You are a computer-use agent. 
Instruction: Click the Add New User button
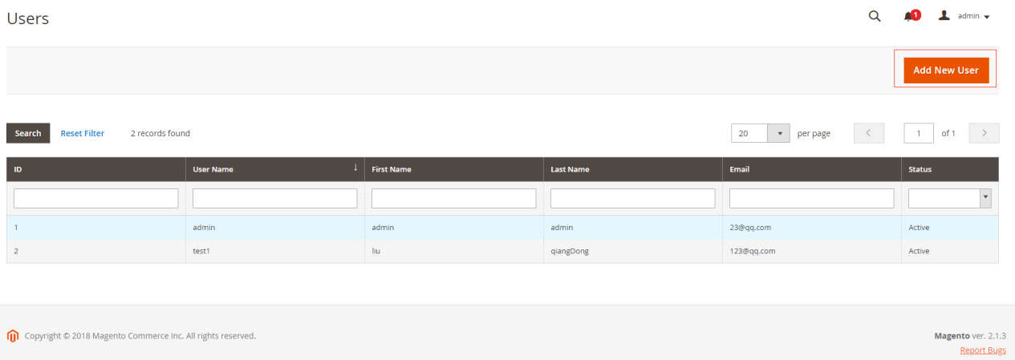pyautogui.click(x=945, y=70)
